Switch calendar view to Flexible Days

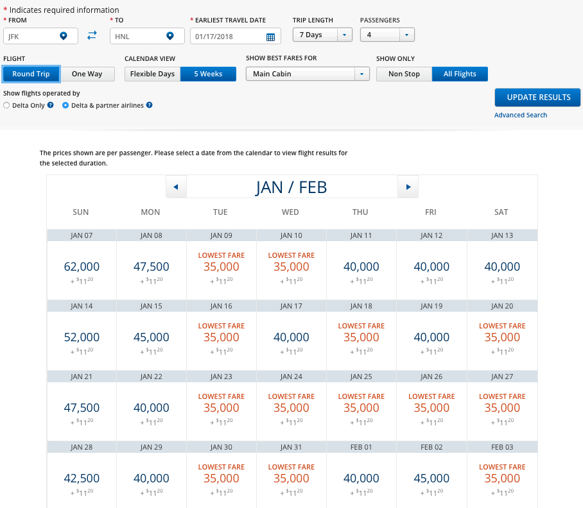[x=152, y=74]
